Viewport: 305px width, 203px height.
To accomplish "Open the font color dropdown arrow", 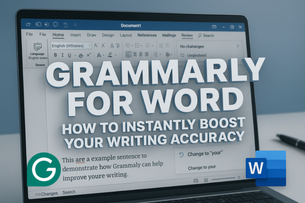I will [x=103, y=55].
